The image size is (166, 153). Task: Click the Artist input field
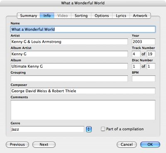(69, 42)
